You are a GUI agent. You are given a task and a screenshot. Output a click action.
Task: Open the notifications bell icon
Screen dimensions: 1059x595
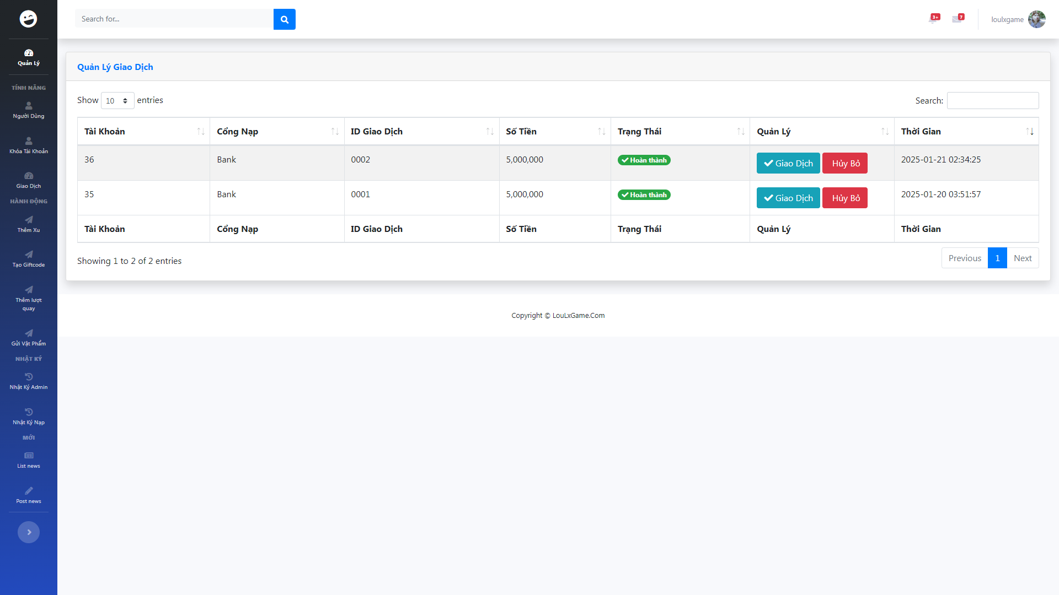[x=933, y=19]
